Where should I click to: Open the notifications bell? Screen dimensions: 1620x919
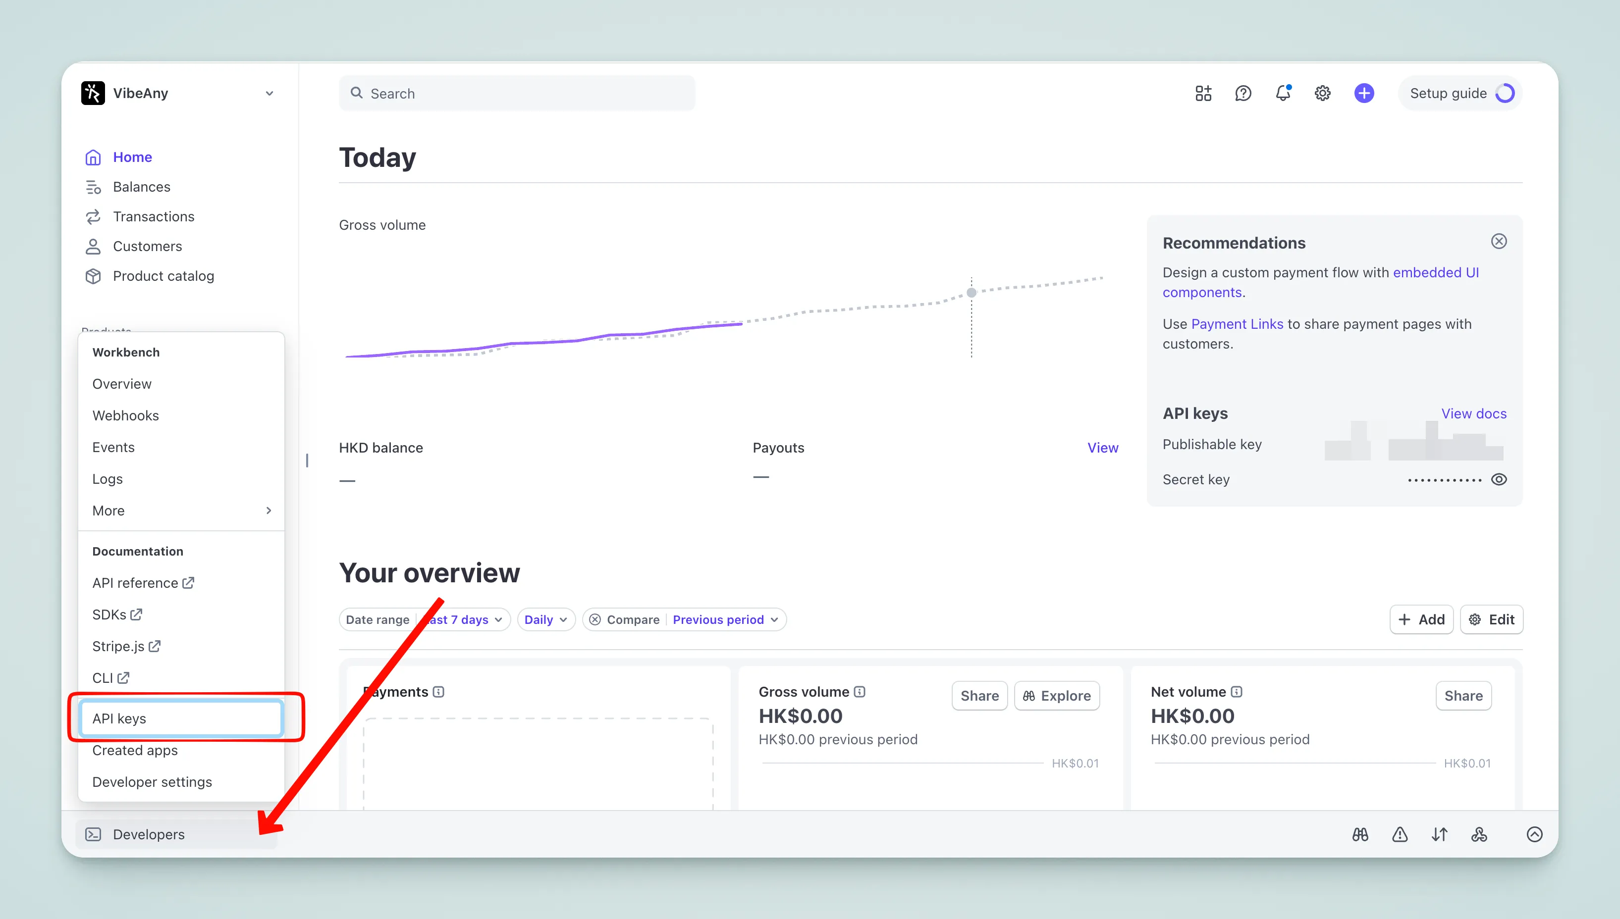click(1284, 93)
